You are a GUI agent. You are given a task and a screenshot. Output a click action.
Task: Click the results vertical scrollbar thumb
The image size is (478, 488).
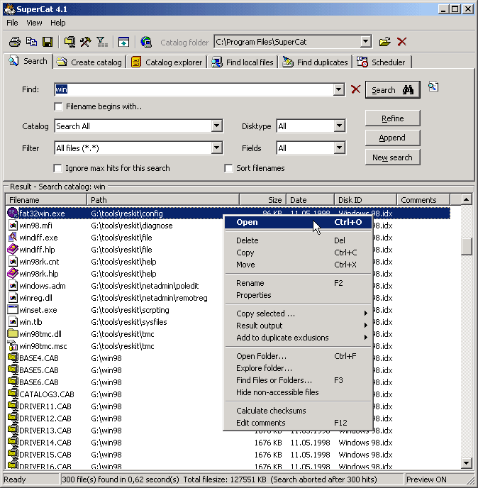click(x=466, y=246)
